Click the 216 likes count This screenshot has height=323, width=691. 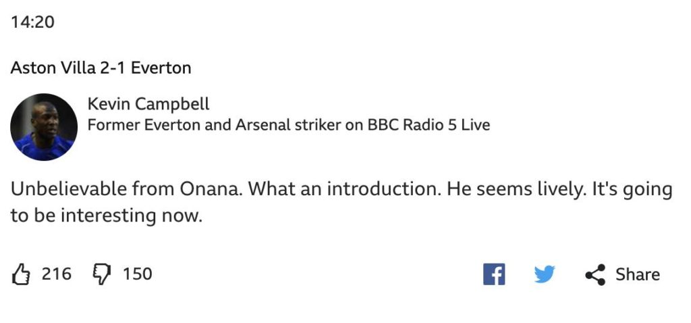point(57,274)
